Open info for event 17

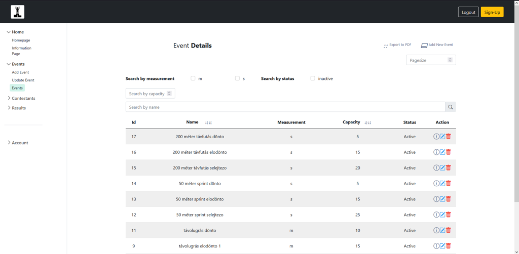[x=436, y=137]
